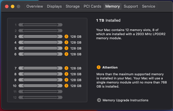This screenshot has height=111, width=173.
Task: Click the warning icon beside slot 6
Action: point(66,54)
